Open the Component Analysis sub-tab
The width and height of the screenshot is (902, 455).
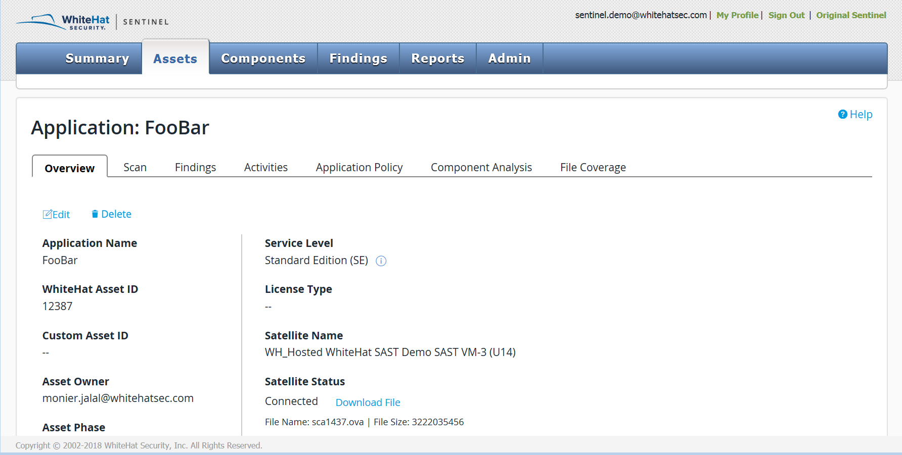click(481, 167)
